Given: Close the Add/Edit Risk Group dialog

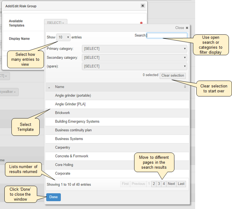Looking at the screenshot, I should (x=142, y=6).
